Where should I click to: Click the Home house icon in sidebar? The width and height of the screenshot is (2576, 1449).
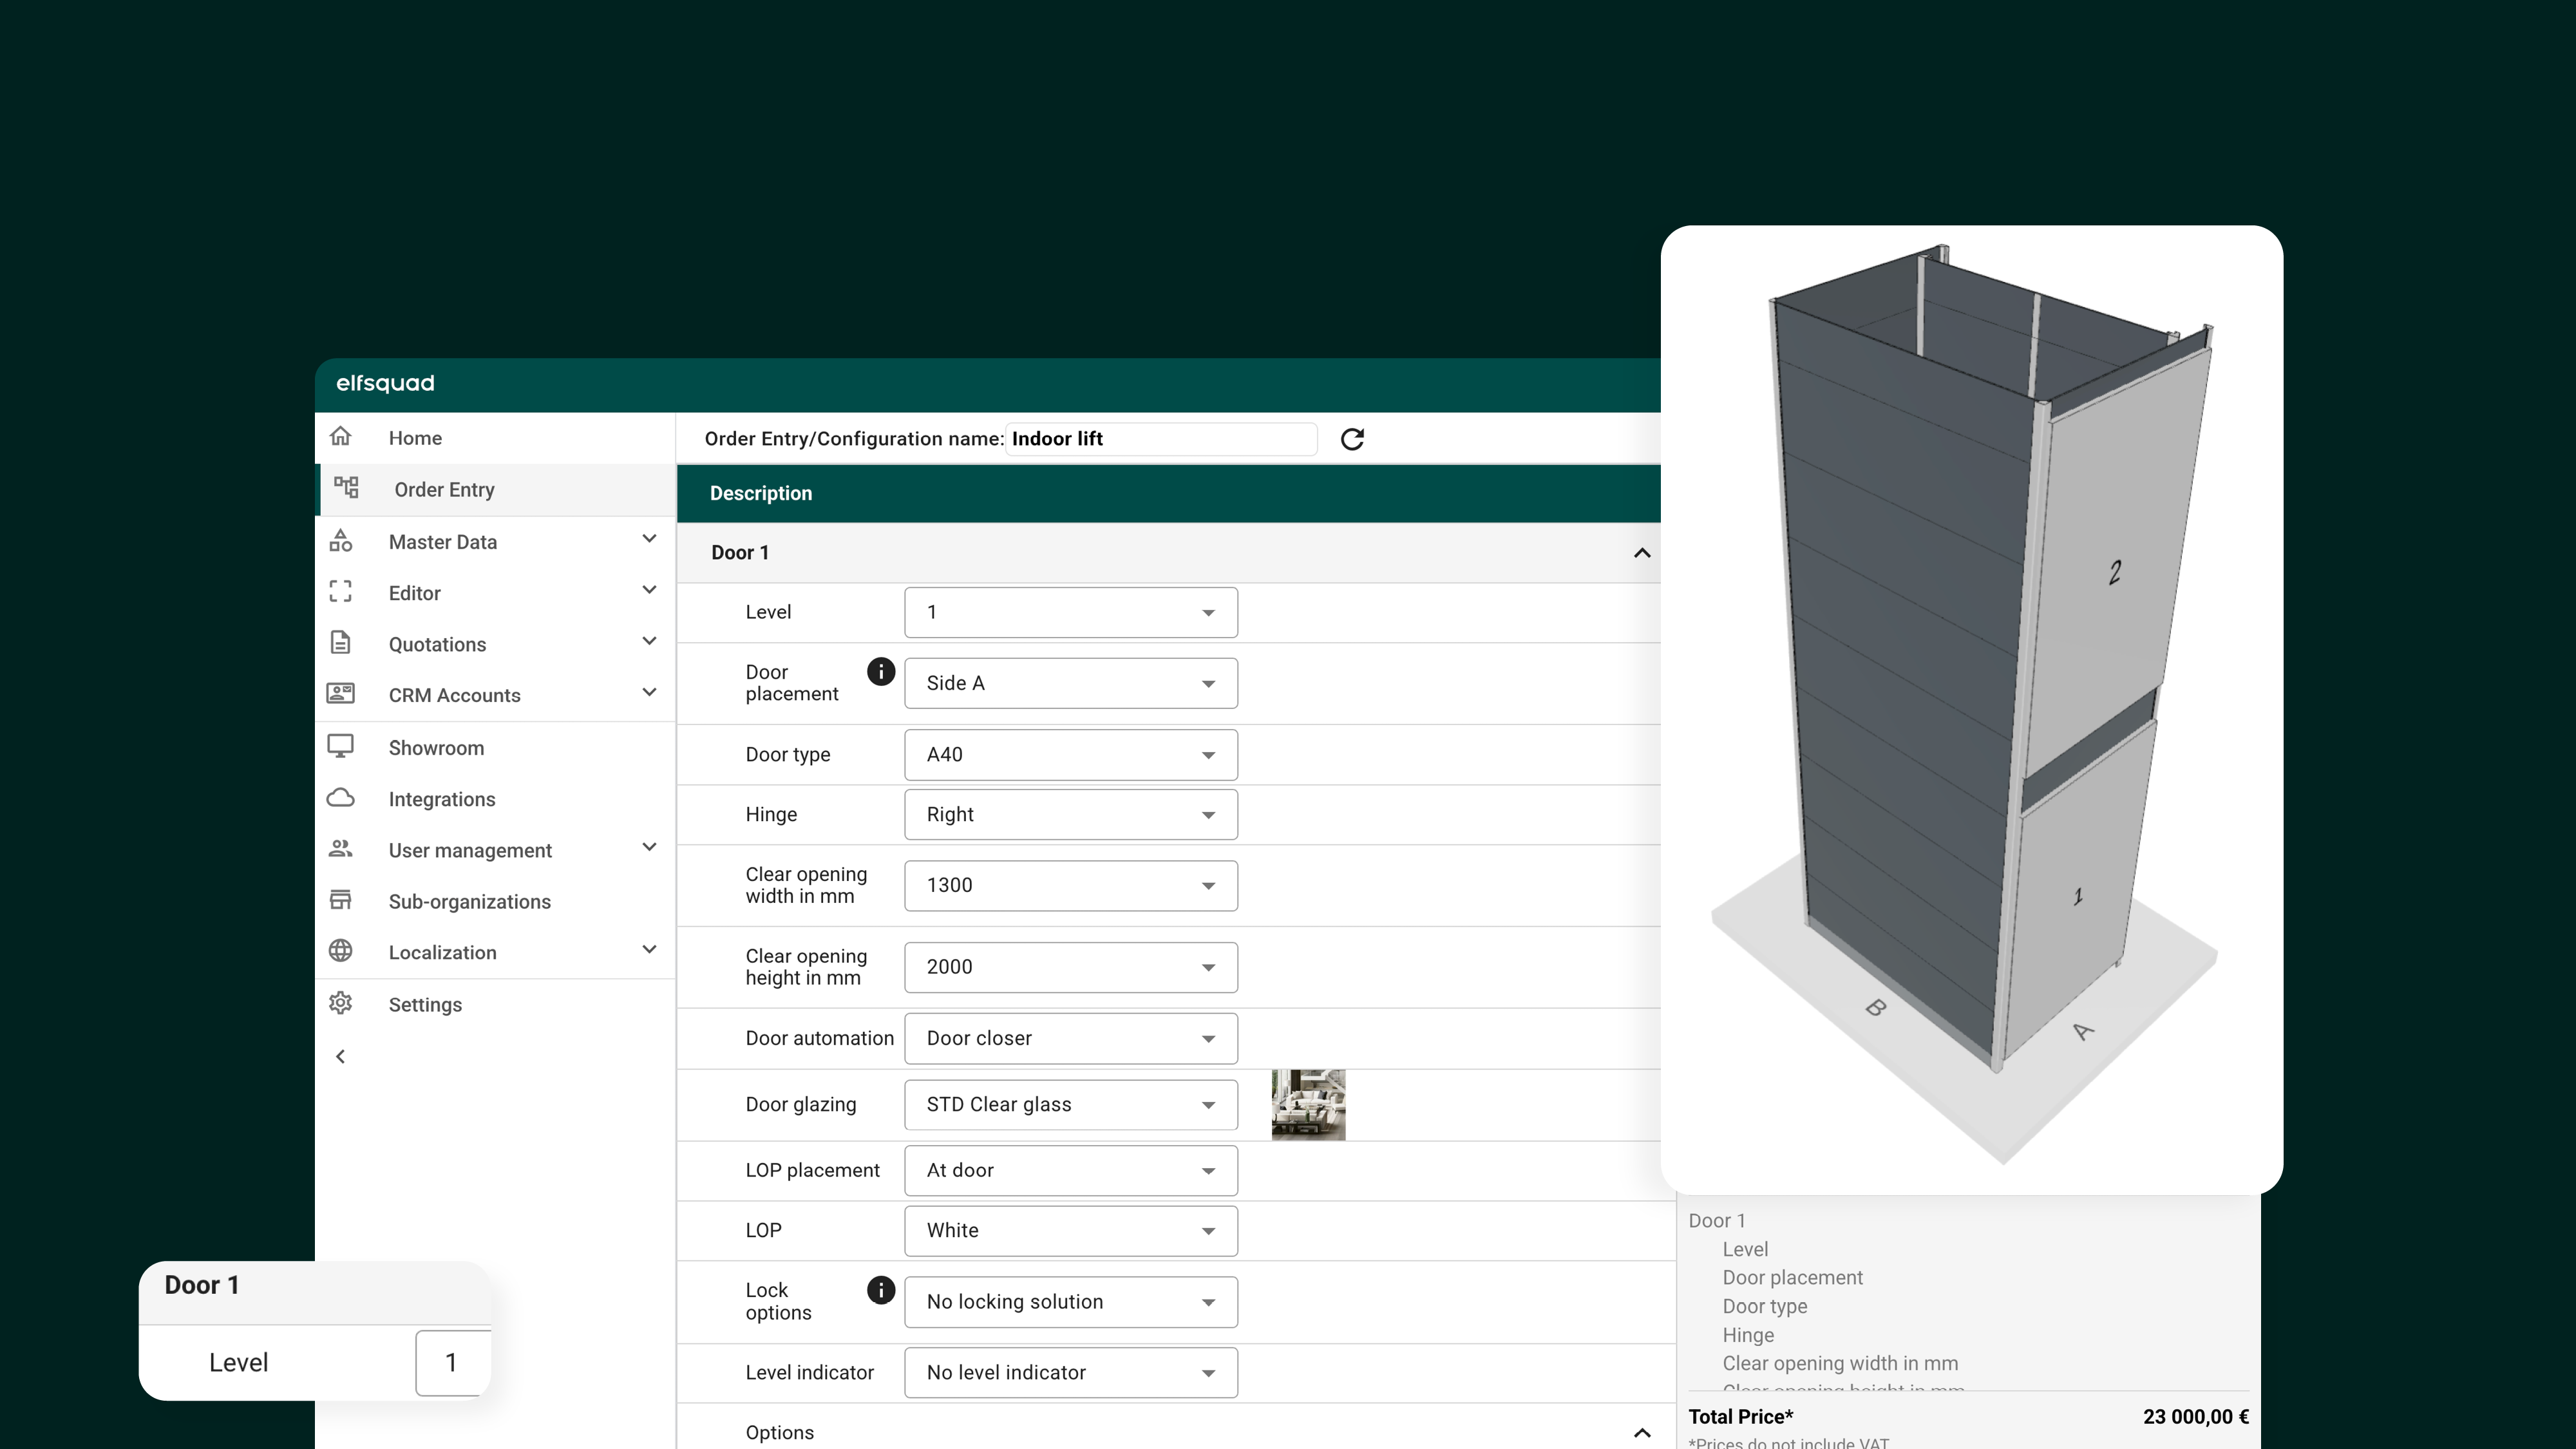(341, 437)
